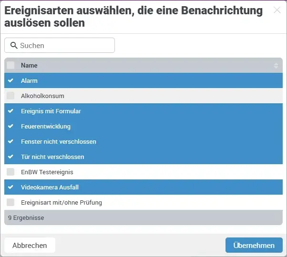This screenshot has width=287, height=257.
Task: Click the Name column header
Action: pyautogui.click(x=29, y=66)
